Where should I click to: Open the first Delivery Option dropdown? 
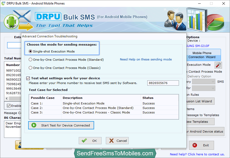204,82
